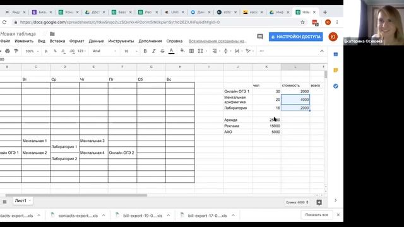The image size is (404, 227).
Task: Select column L header
Action: (295, 67)
